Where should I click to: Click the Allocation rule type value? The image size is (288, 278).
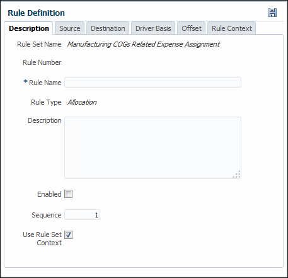[82, 102]
